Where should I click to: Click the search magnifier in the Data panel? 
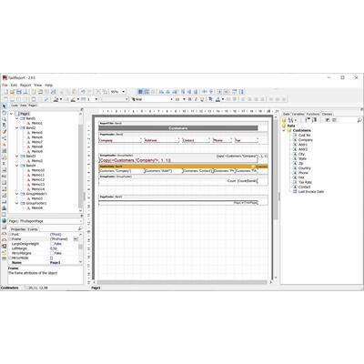(359, 120)
